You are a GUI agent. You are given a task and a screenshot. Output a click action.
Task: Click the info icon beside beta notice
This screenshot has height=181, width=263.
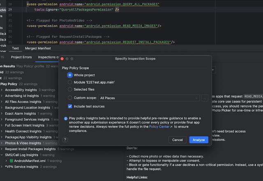66,118
